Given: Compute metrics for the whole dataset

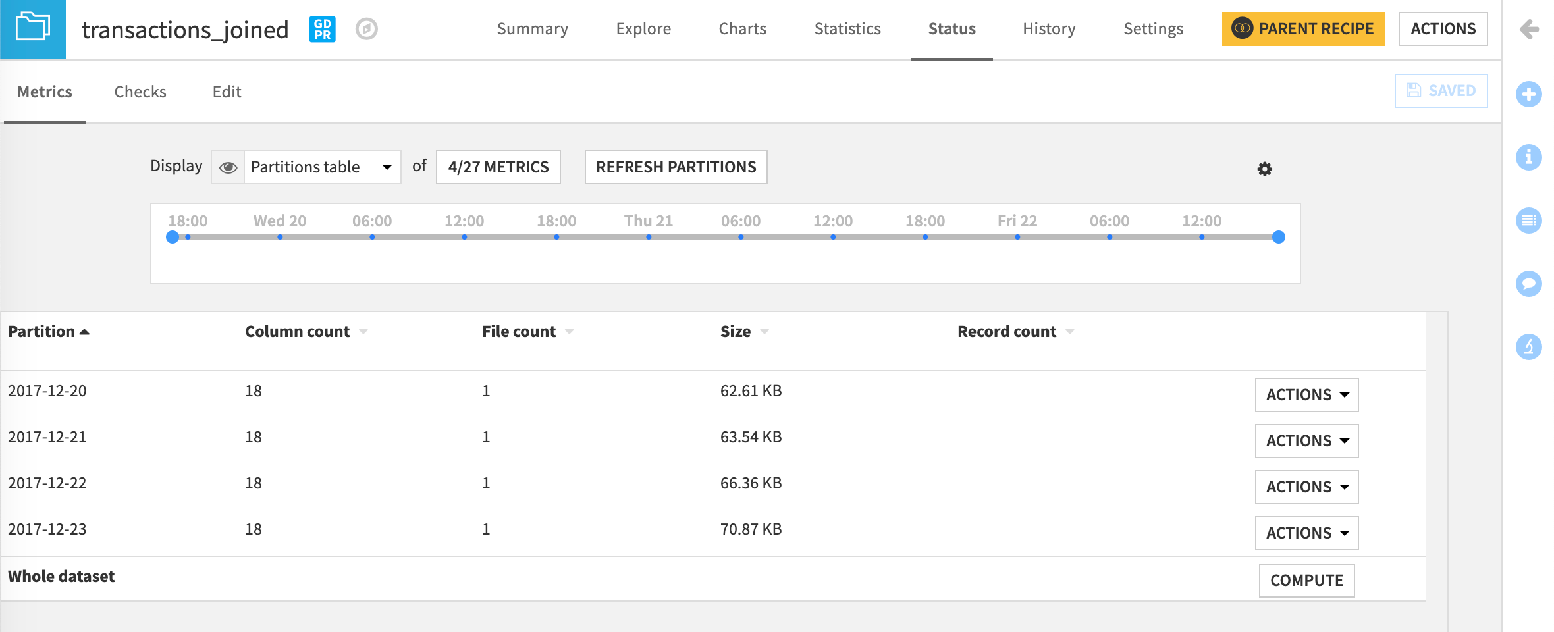Looking at the screenshot, I should click(1306, 580).
